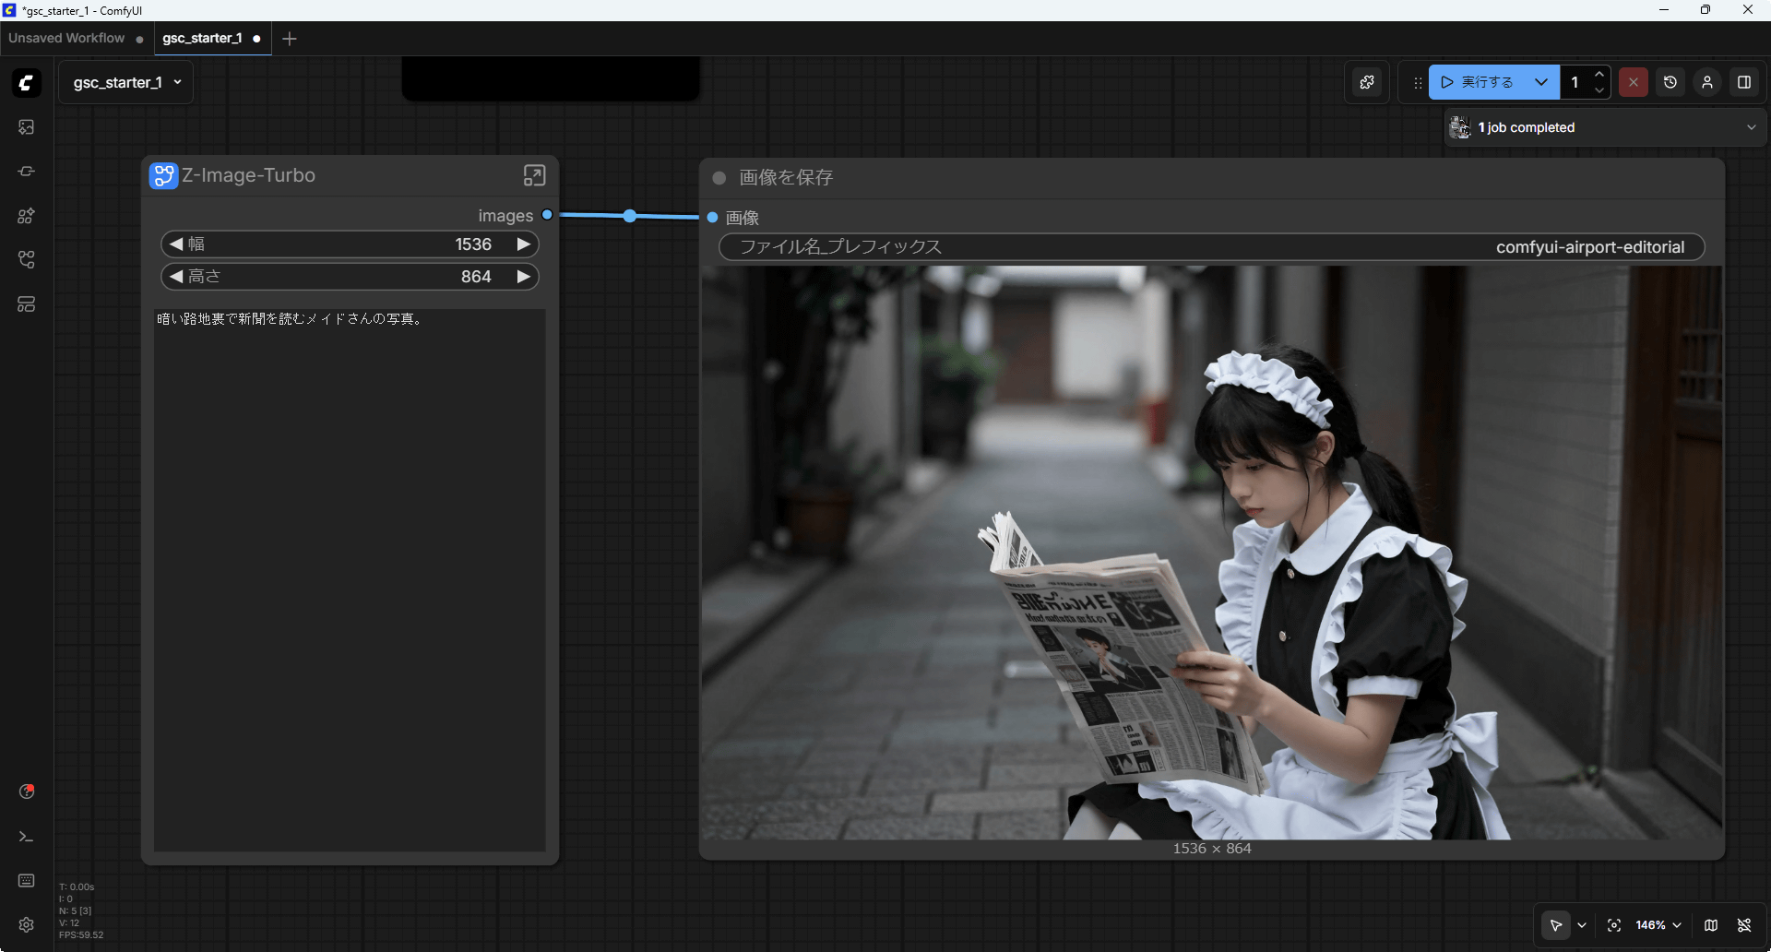Viewport: 1771px width, 952px height.
Task: Expand the Z-Image-Turbo subgraph node
Action: pos(534,175)
